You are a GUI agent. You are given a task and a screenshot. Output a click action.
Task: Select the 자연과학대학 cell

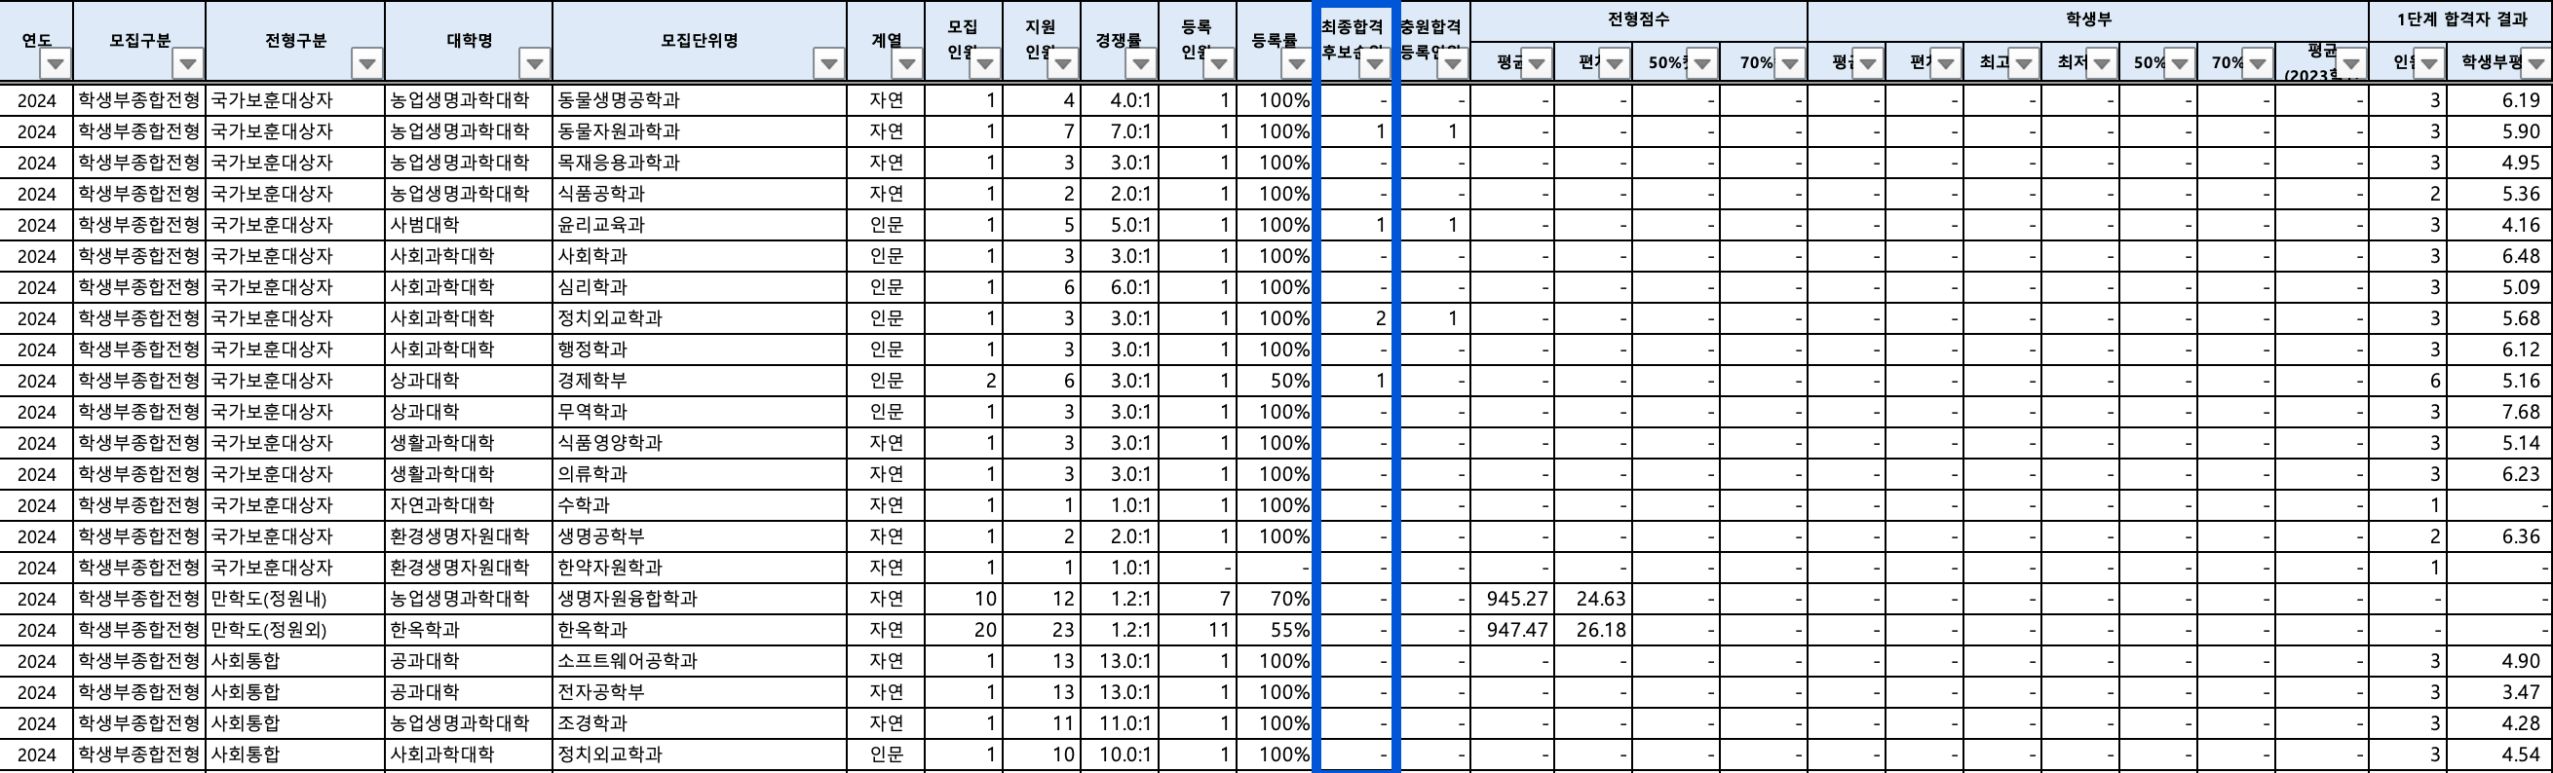click(x=469, y=506)
